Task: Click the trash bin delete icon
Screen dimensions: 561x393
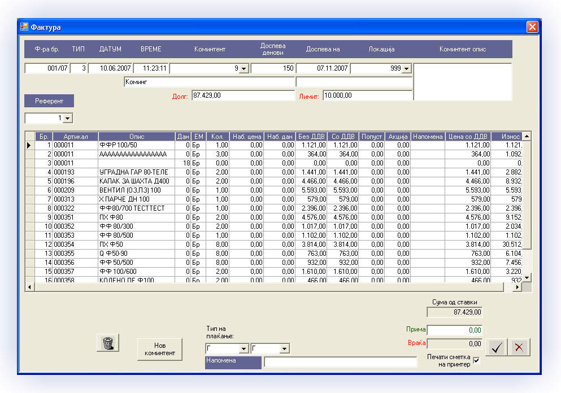Action: pos(107,343)
